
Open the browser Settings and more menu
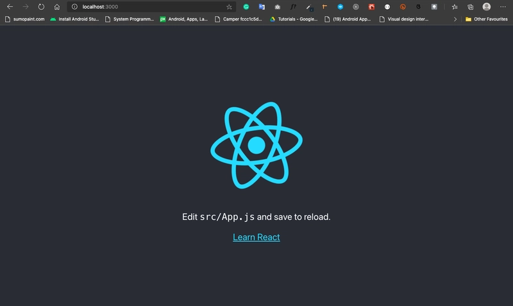pos(503,7)
